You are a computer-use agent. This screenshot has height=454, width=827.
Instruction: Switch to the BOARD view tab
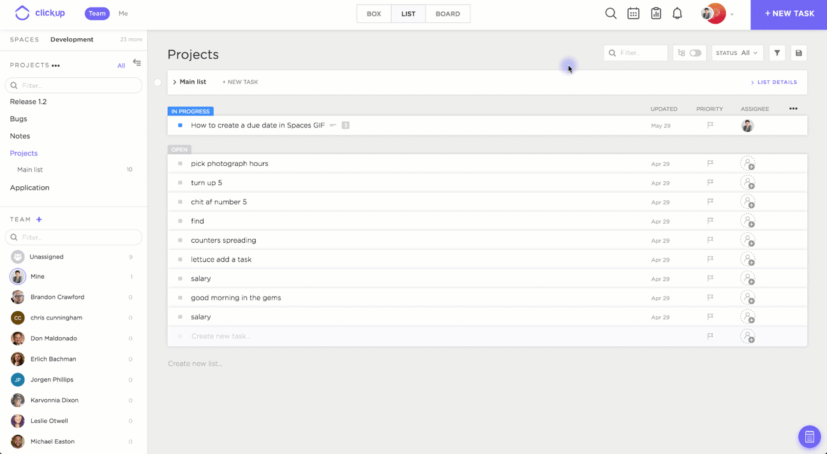tap(447, 13)
